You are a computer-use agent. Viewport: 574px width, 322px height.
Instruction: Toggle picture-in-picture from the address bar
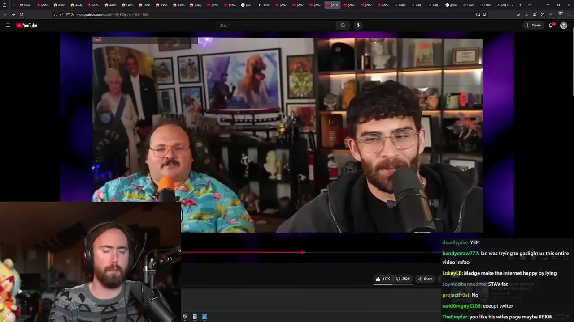[x=478, y=14]
